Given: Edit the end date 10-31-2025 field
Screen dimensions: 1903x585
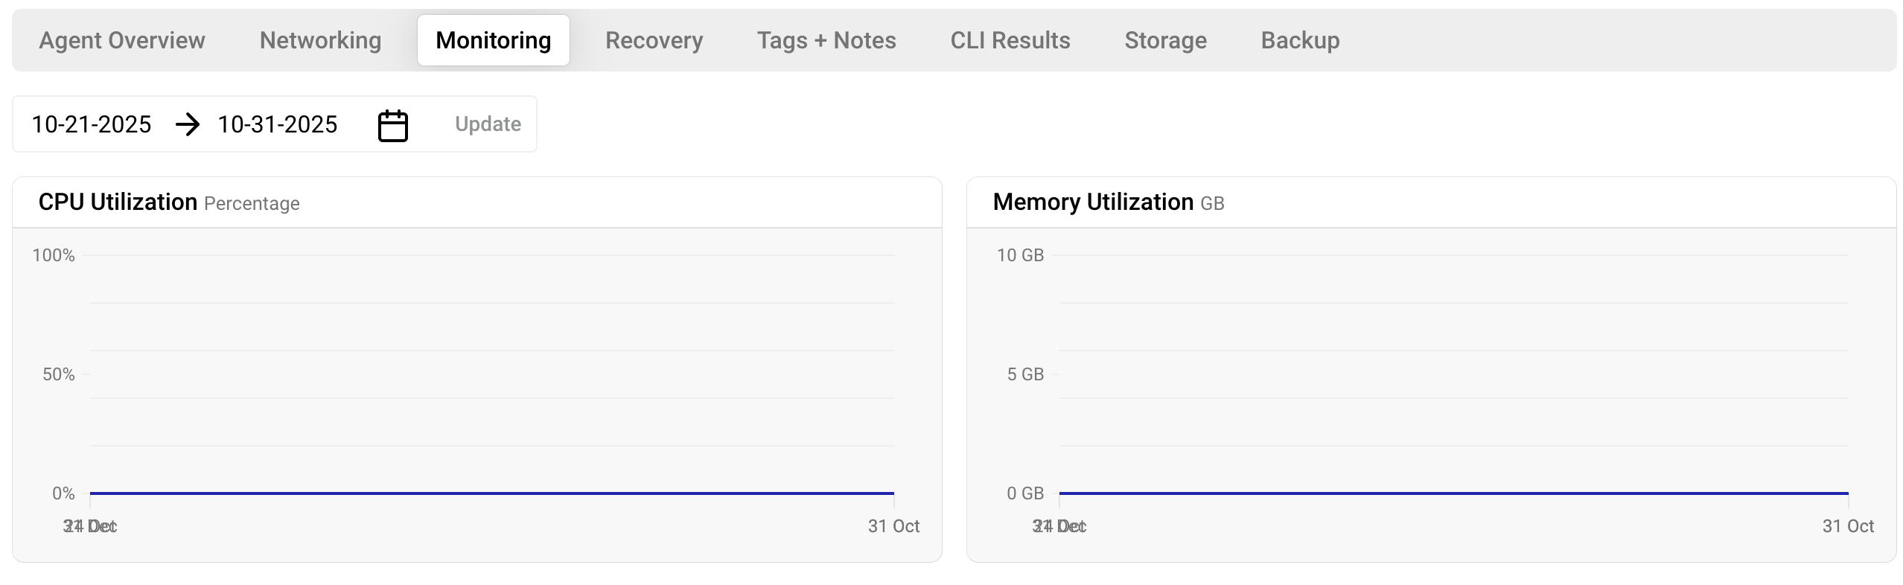Looking at the screenshot, I should [278, 124].
